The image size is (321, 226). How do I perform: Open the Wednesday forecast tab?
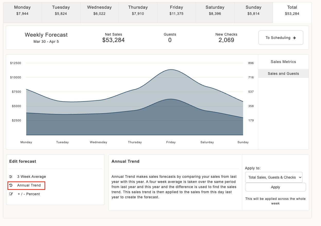(100, 10)
